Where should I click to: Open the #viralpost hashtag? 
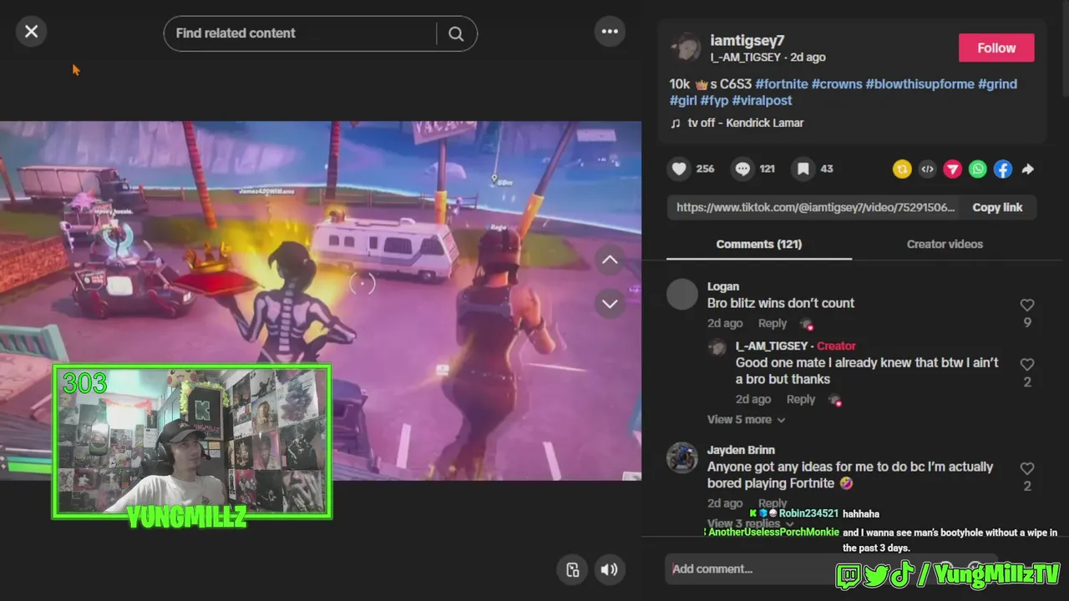(762, 100)
